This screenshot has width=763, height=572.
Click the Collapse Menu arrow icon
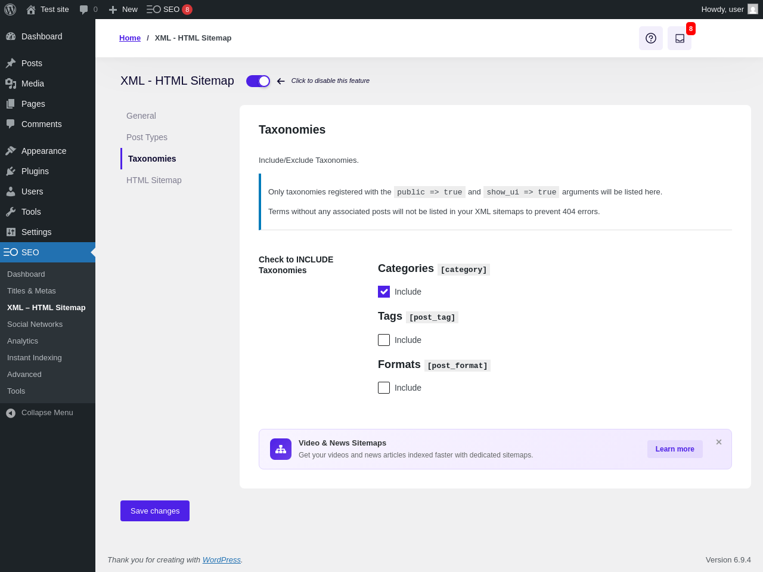tap(11, 413)
